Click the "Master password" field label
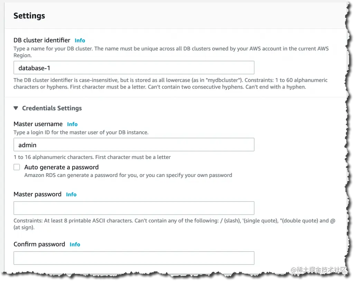This screenshot has width=354, height=281. pos(37,194)
